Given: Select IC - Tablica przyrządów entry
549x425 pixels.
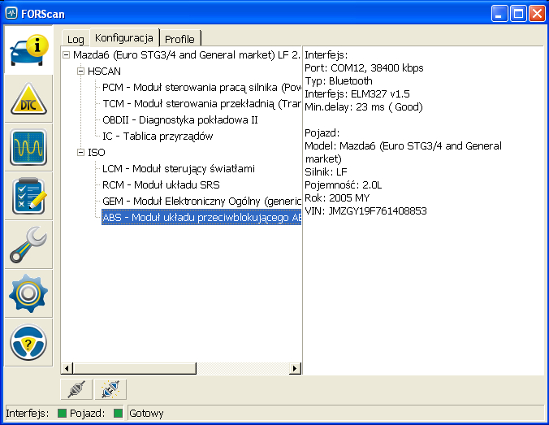Looking at the screenshot, I should point(158,136).
